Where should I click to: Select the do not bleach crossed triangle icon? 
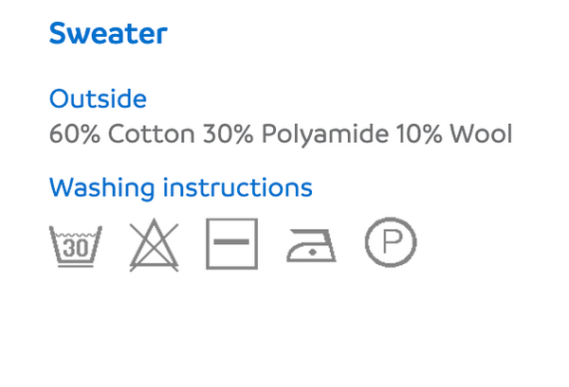[x=154, y=245]
